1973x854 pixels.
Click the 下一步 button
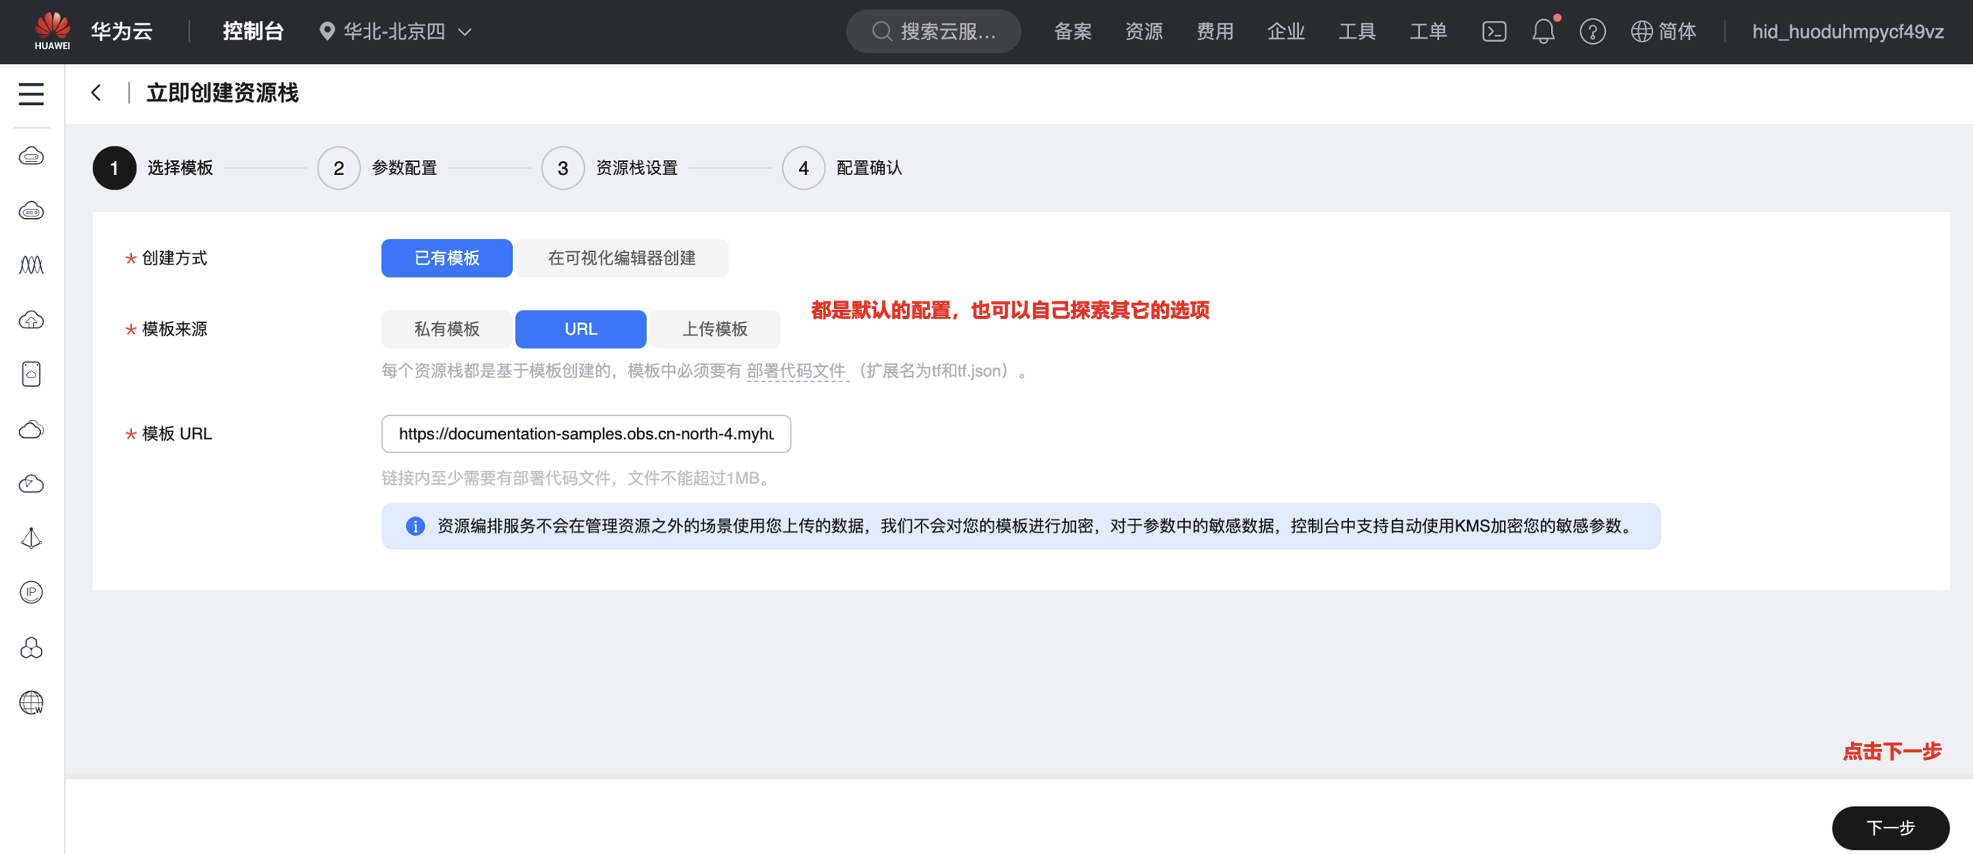tap(1890, 828)
